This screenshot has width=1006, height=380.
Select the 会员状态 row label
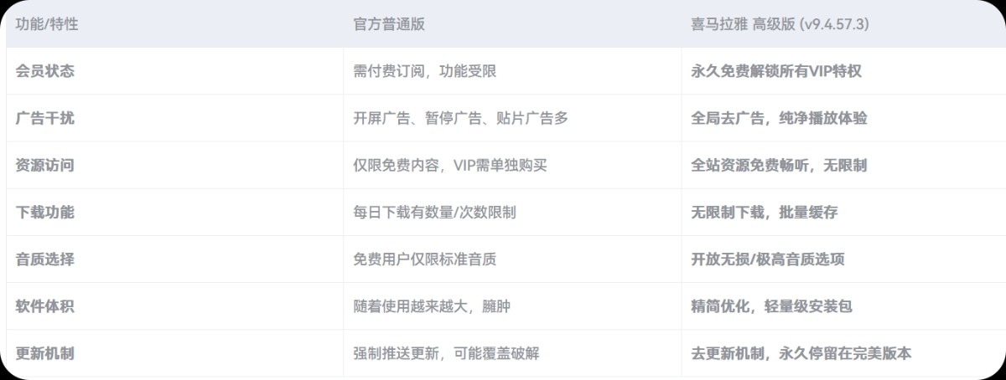[45, 72]
